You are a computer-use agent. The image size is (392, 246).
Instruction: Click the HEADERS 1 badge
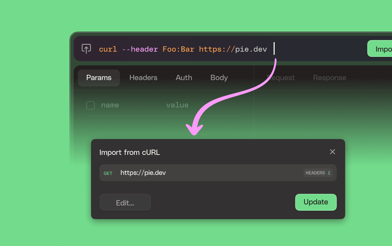point(318,173)
